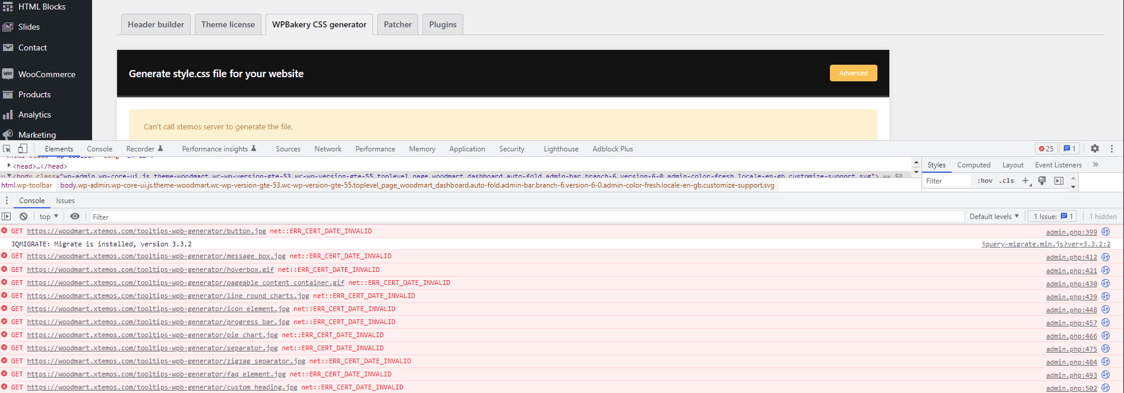Open the admin.php:421 source link

click(1071, 270)
